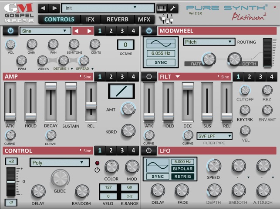
Task: Open the keyboard icon in top bar
Action: coord(161,8)
